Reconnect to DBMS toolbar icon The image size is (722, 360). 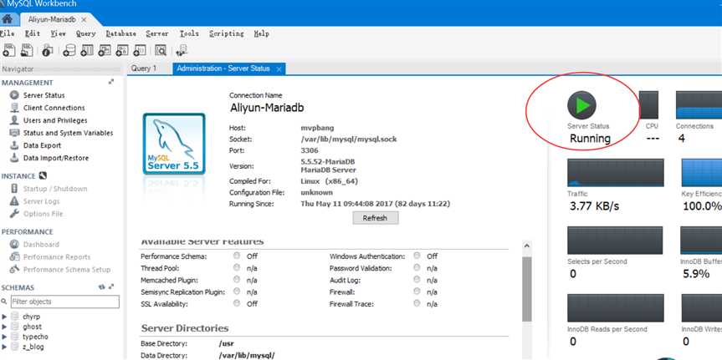tap(182, 51)
